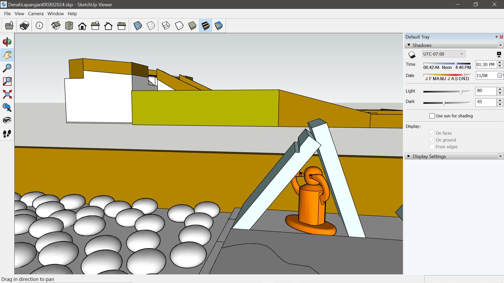Image resolution: width=504 pixels, height=283 pixels.
Task: Select the Shaded With Textures style icon
Action: [206, 26]
